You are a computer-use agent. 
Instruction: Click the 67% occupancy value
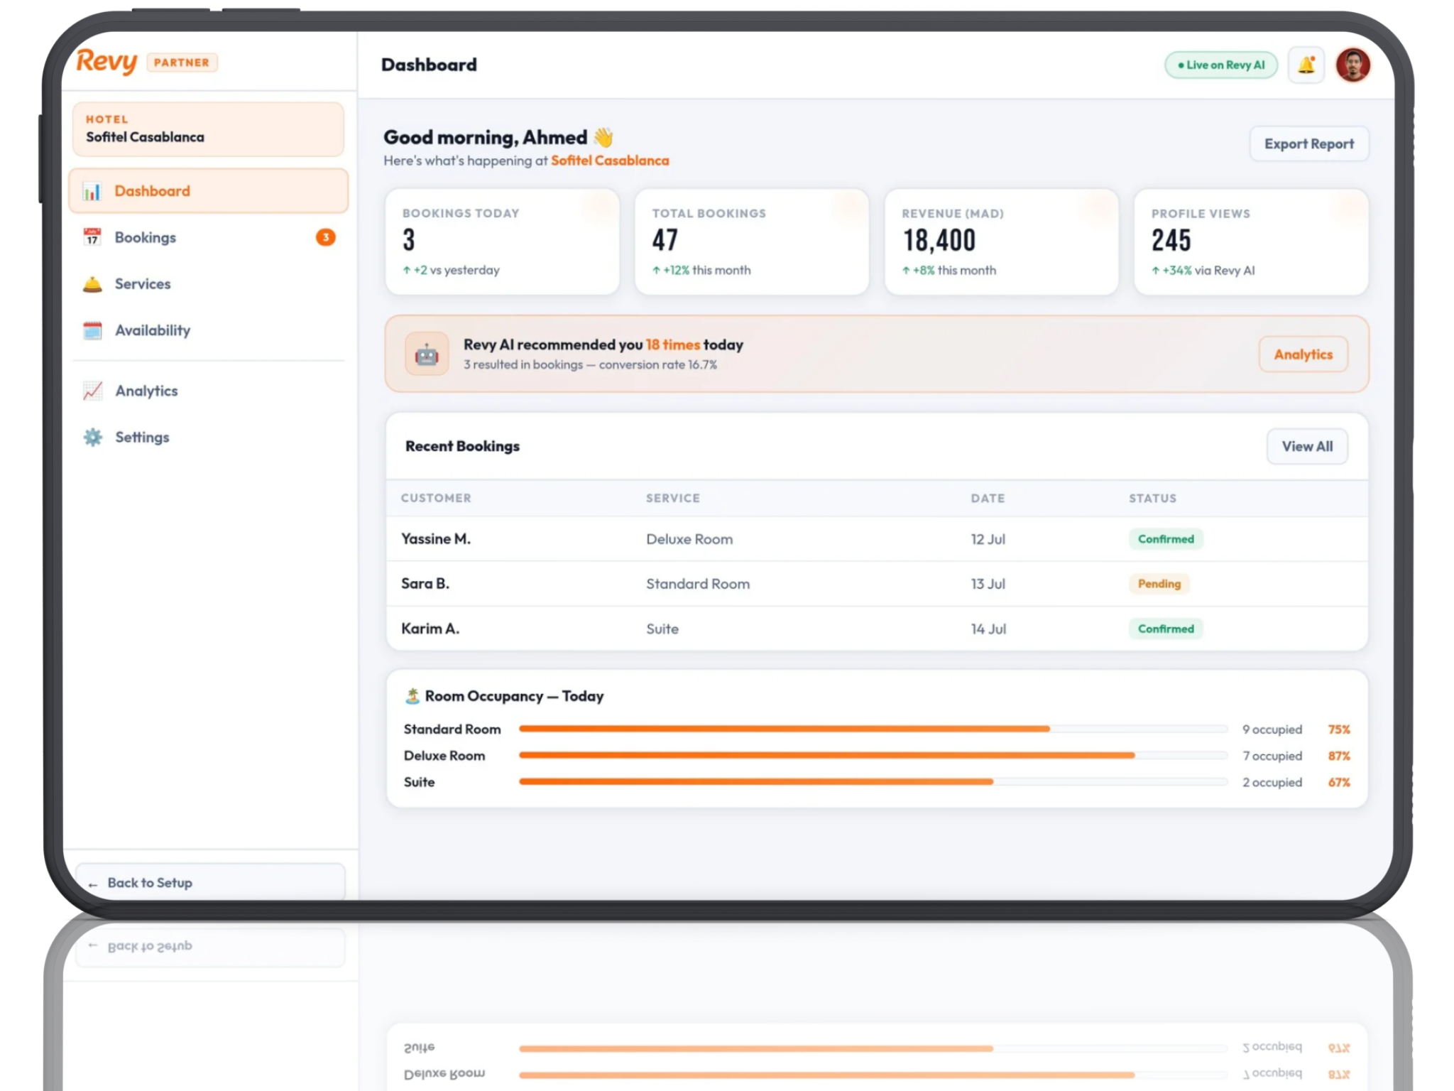coord(1339,782)
